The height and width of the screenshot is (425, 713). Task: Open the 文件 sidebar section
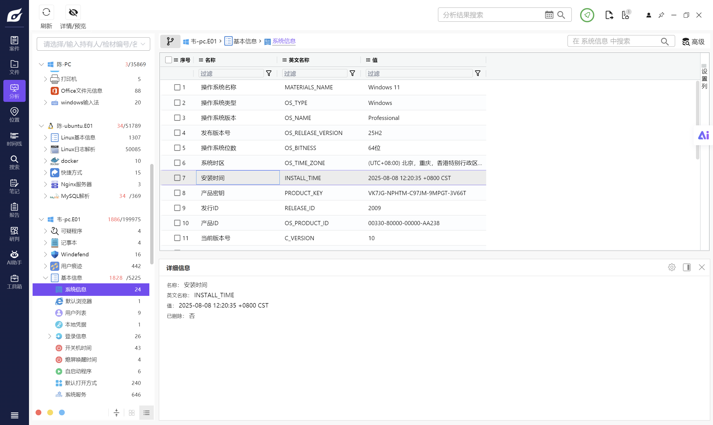14,67
